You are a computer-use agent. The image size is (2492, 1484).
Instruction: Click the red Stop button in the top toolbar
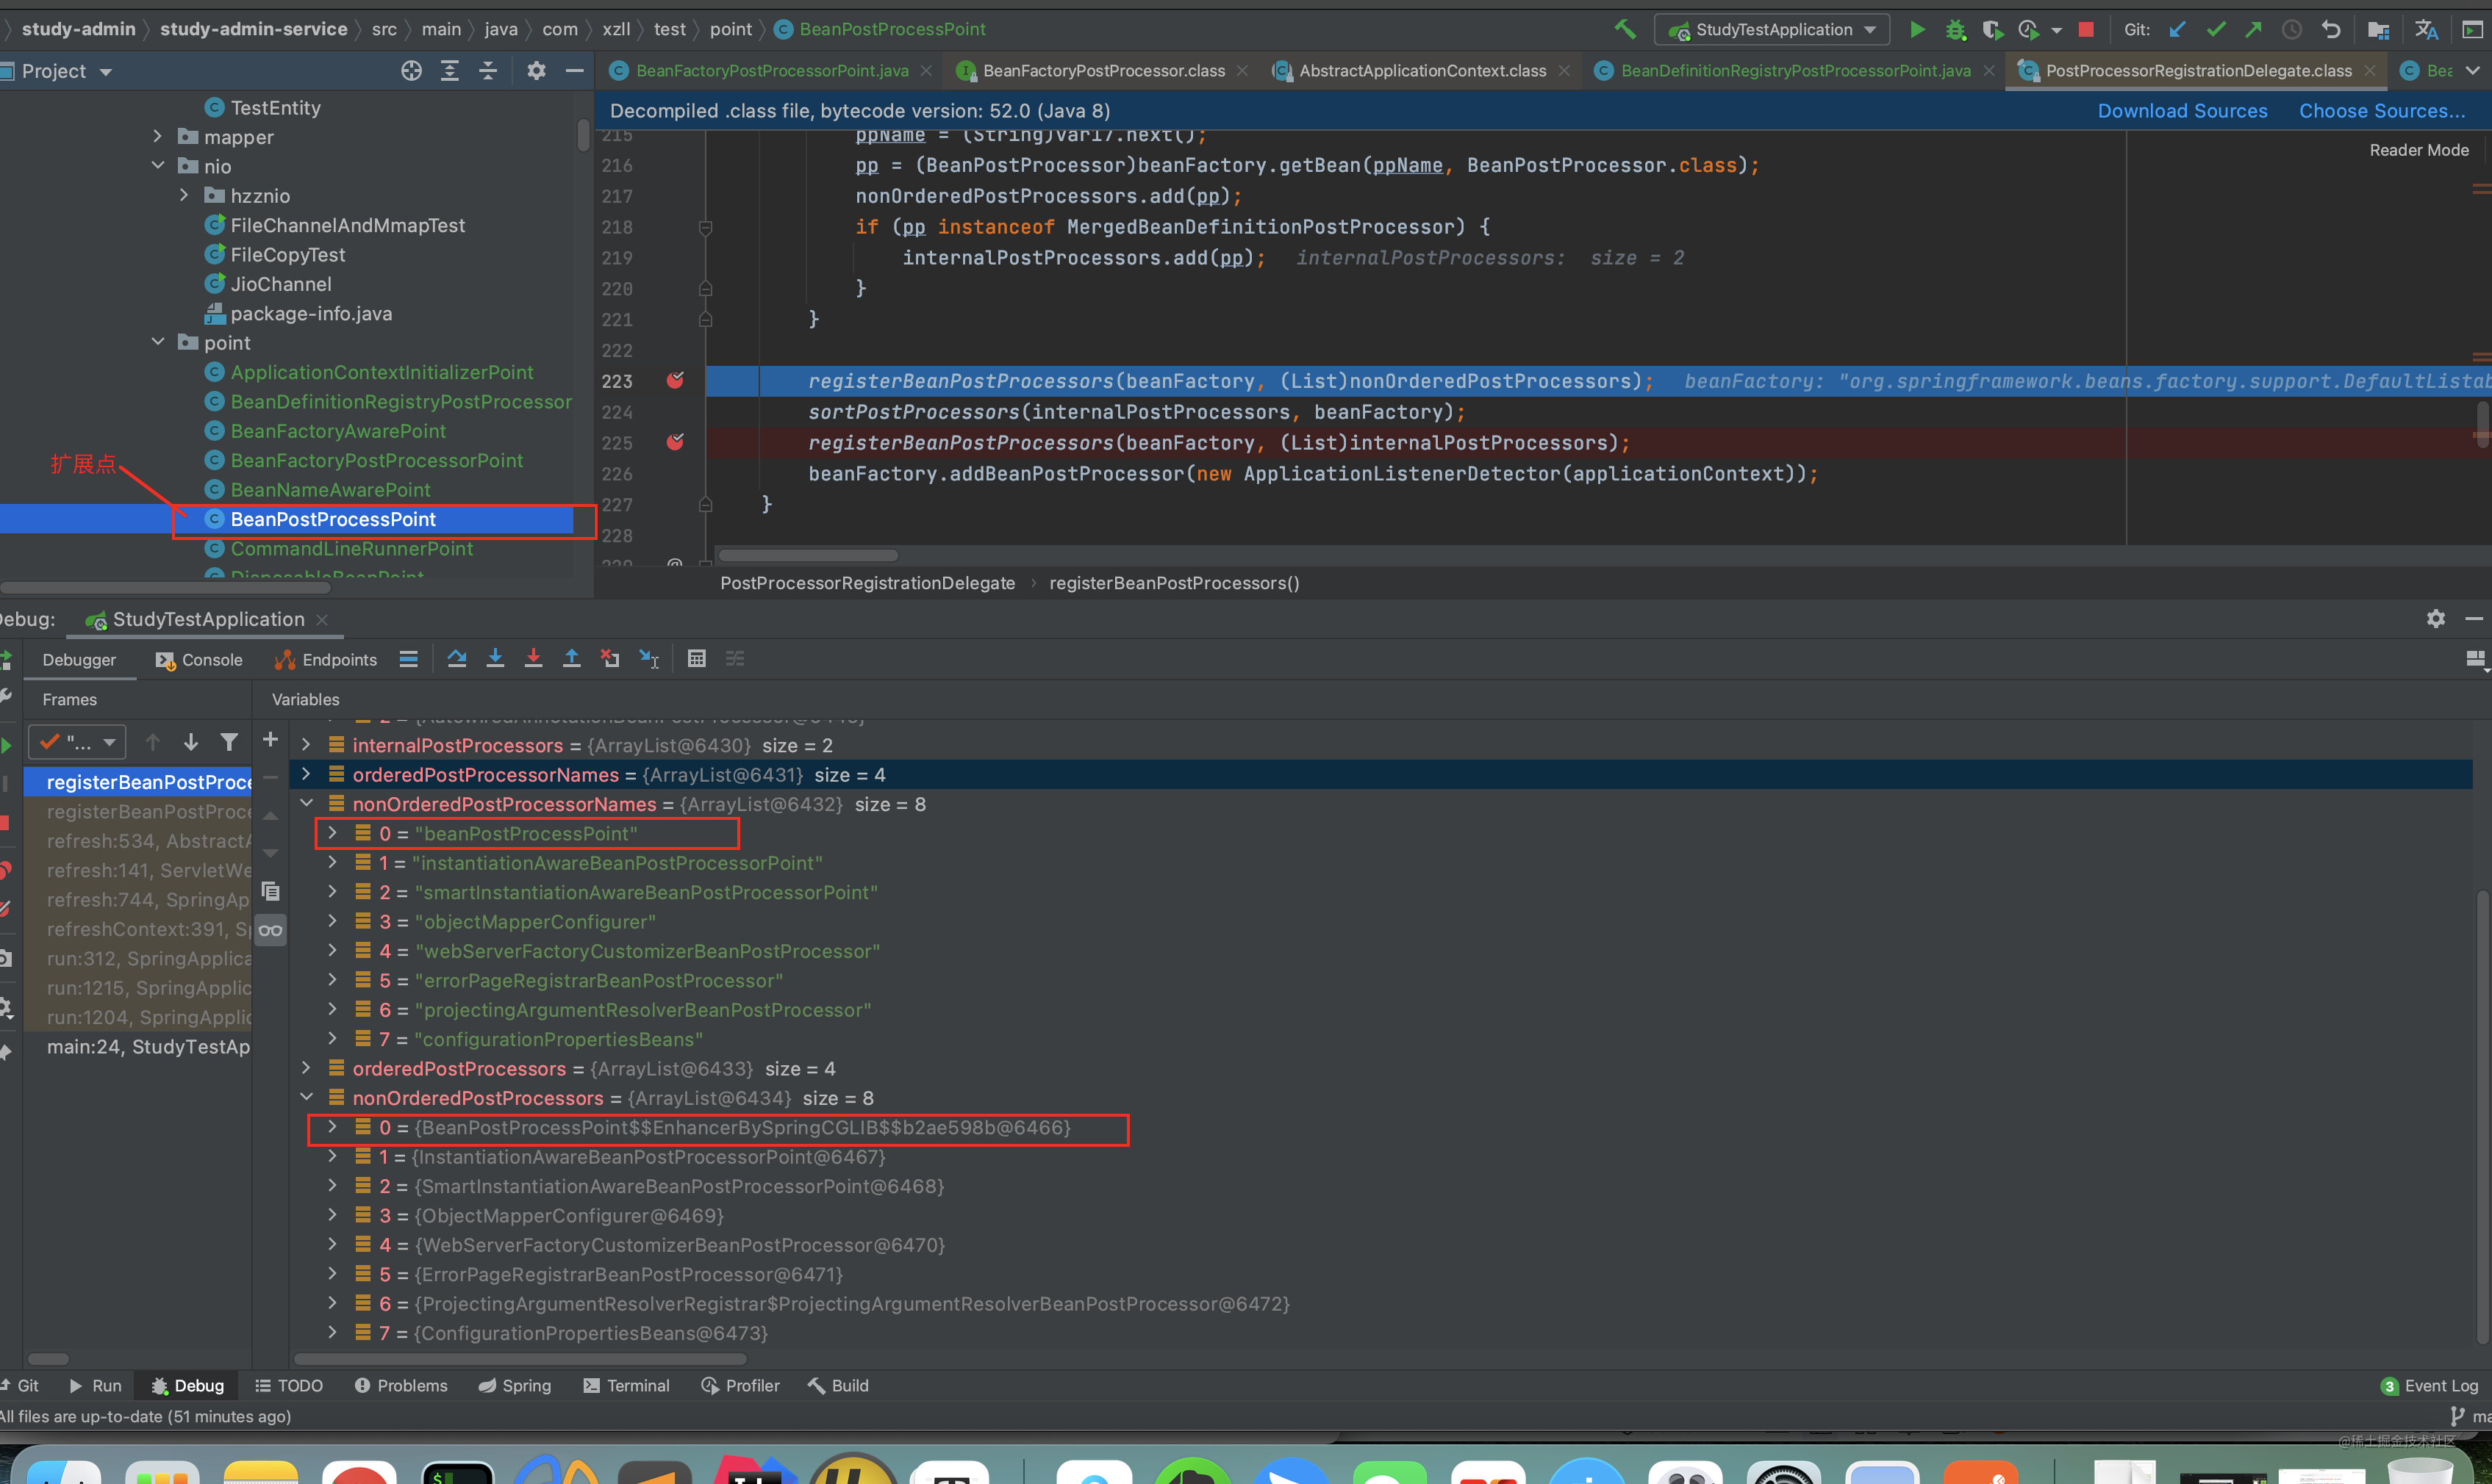pyautogui.click(x=2085, y=30)
